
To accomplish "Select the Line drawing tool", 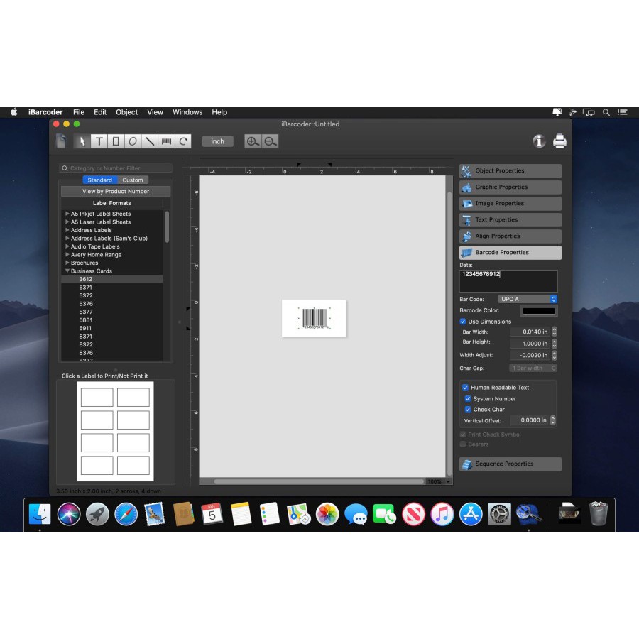I will pos(150,141).
